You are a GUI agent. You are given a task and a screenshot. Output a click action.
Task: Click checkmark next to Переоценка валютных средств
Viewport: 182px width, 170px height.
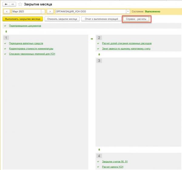[x=5, y=44]
